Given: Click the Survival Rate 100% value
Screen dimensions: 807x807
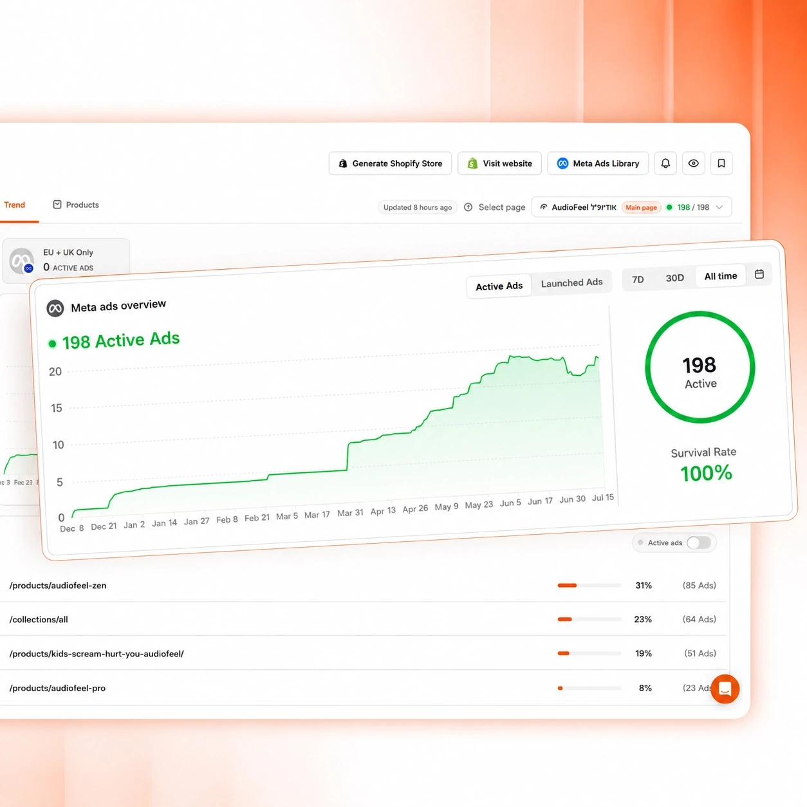Looking at the screenshot, I should coord(706,473).
